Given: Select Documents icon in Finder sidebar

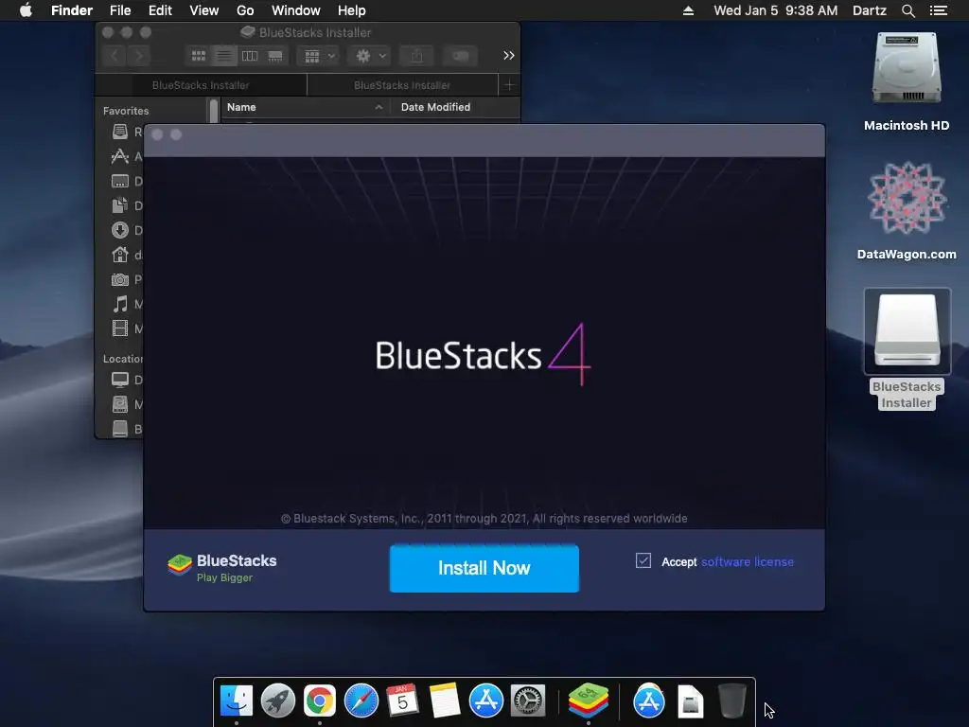Looking at the screenshot, I should point(120,205).
